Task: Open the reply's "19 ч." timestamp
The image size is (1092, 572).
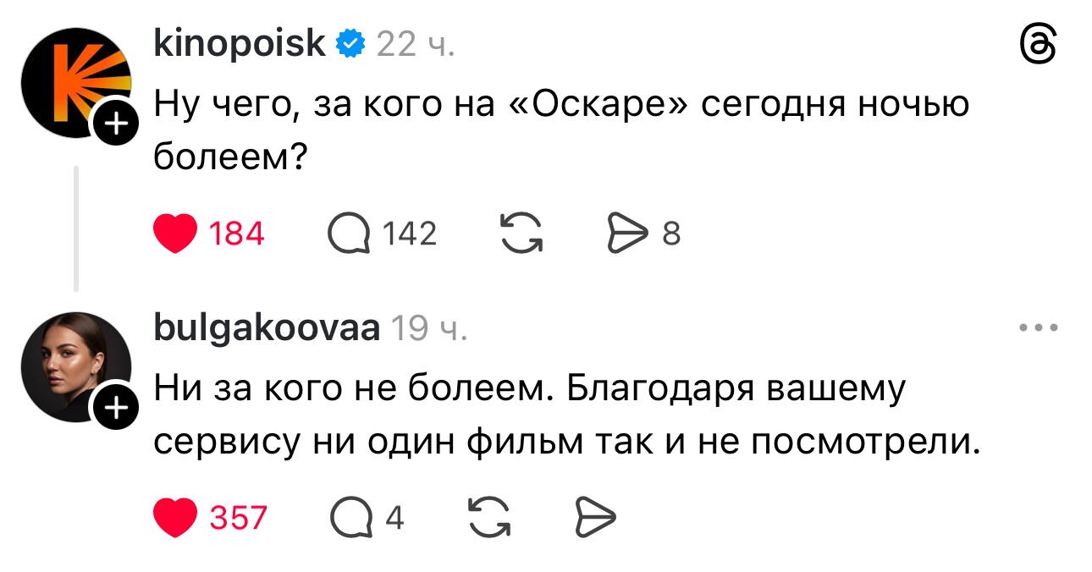Action: (427, 328)
